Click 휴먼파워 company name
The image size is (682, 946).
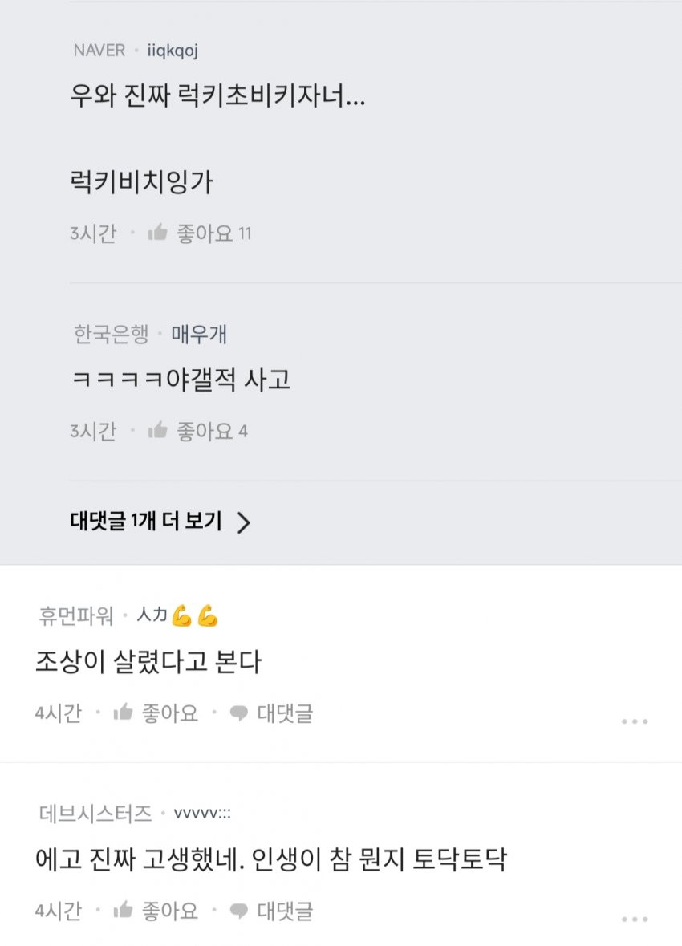coord(77,616)
